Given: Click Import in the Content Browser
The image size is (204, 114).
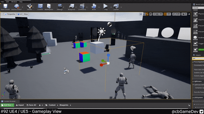Looking at the screenshot, I should click(x=20, y=105).
